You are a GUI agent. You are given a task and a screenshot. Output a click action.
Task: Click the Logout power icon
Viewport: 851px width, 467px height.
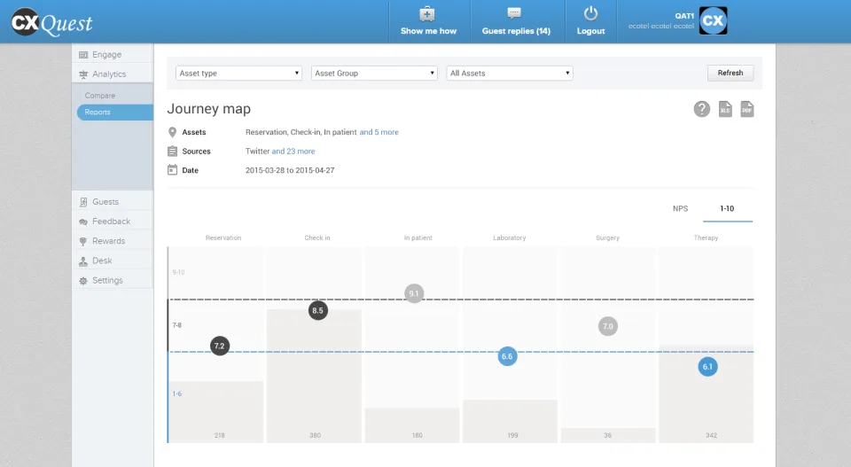[590, 13]
